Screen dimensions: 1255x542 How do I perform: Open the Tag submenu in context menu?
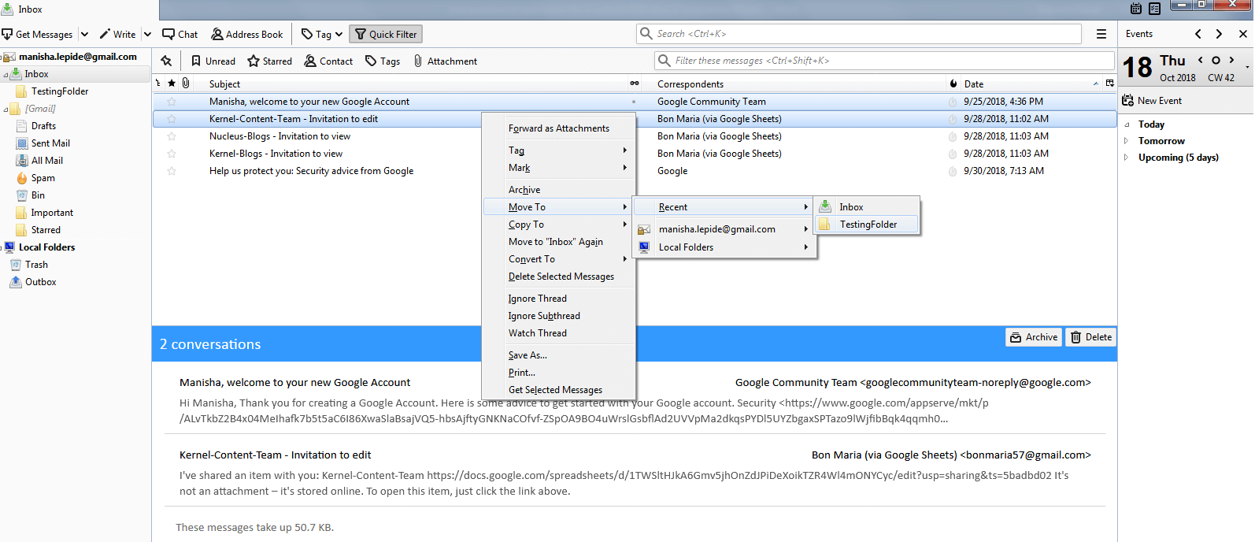click(559, 150)
